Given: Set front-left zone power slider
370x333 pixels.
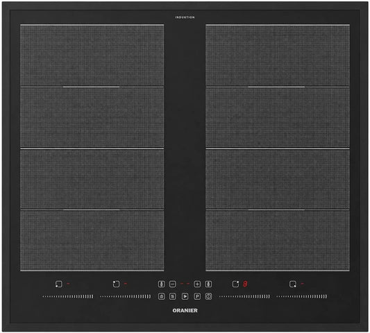Looking at the screenshot, I should (68, 296).
